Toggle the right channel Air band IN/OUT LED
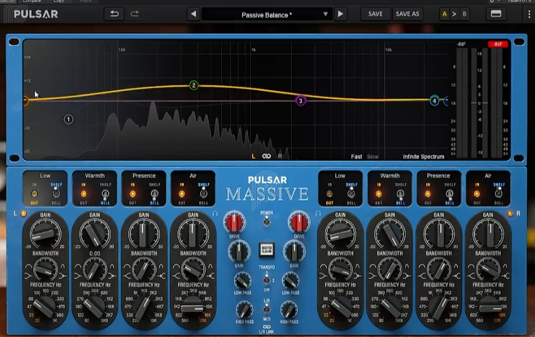This screenshot has height=337, width=535. tap(477, 194)
